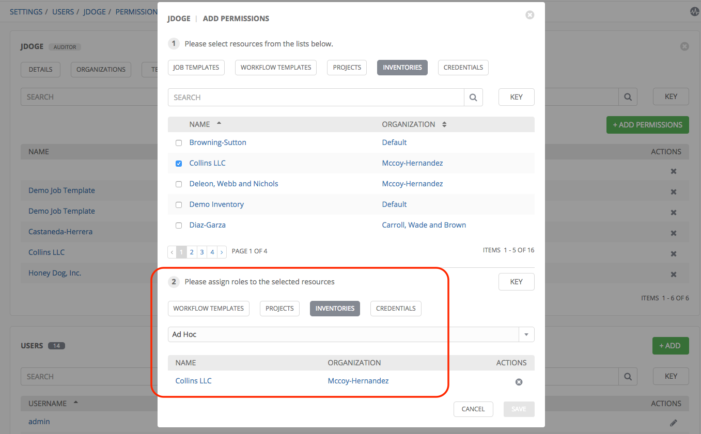701x434 pixels.
Task: Close the Add Permissions modal
Action: click(529, 15)
